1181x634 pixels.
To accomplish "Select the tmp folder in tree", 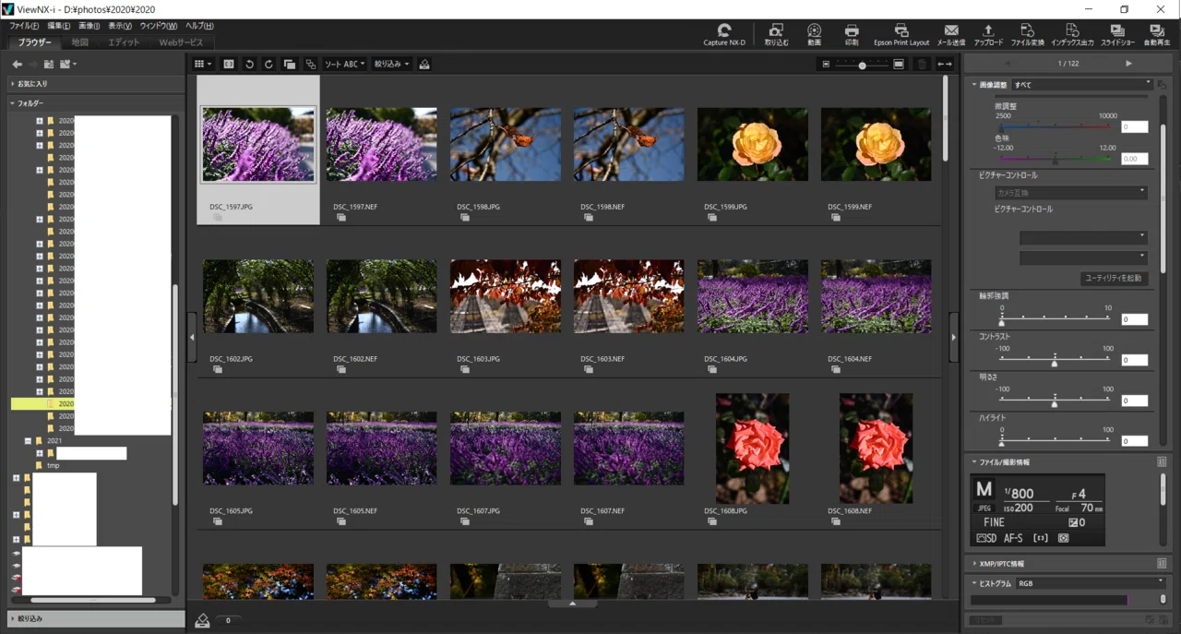I will coord(53,465).
